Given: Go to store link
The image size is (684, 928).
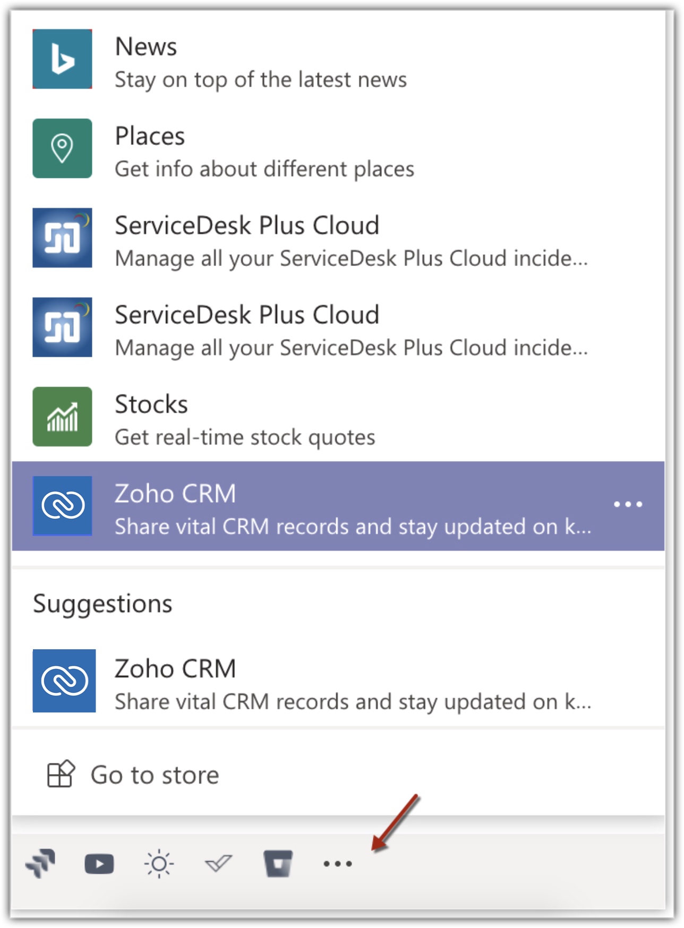Looking at the screenshot, I should (x=155, y=775).
